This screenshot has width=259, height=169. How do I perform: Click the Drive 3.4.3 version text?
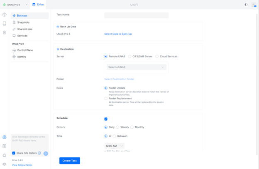click(x=17, y=160)
